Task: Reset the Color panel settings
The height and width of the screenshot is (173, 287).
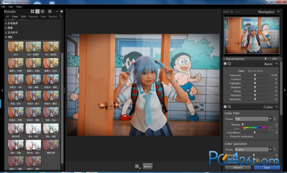Action: [229, 107]
